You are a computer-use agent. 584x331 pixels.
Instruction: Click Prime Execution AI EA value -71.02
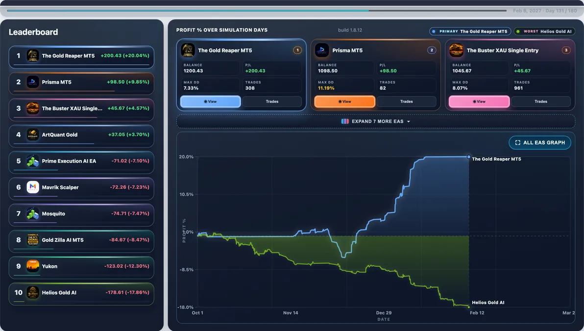click(130, 161)
